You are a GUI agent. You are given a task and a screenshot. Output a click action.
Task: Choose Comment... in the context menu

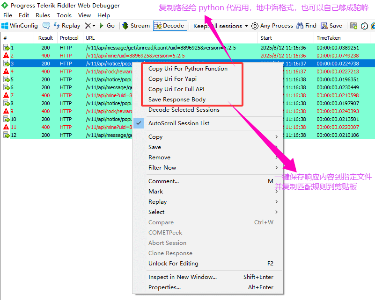point(163,181)
